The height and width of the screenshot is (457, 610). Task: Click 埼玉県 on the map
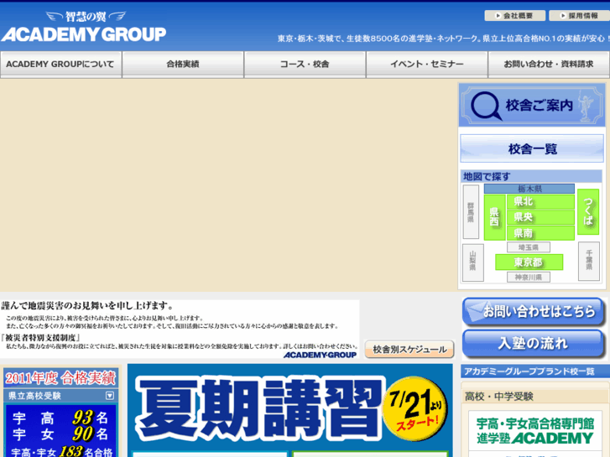click(x=529, y=247)
